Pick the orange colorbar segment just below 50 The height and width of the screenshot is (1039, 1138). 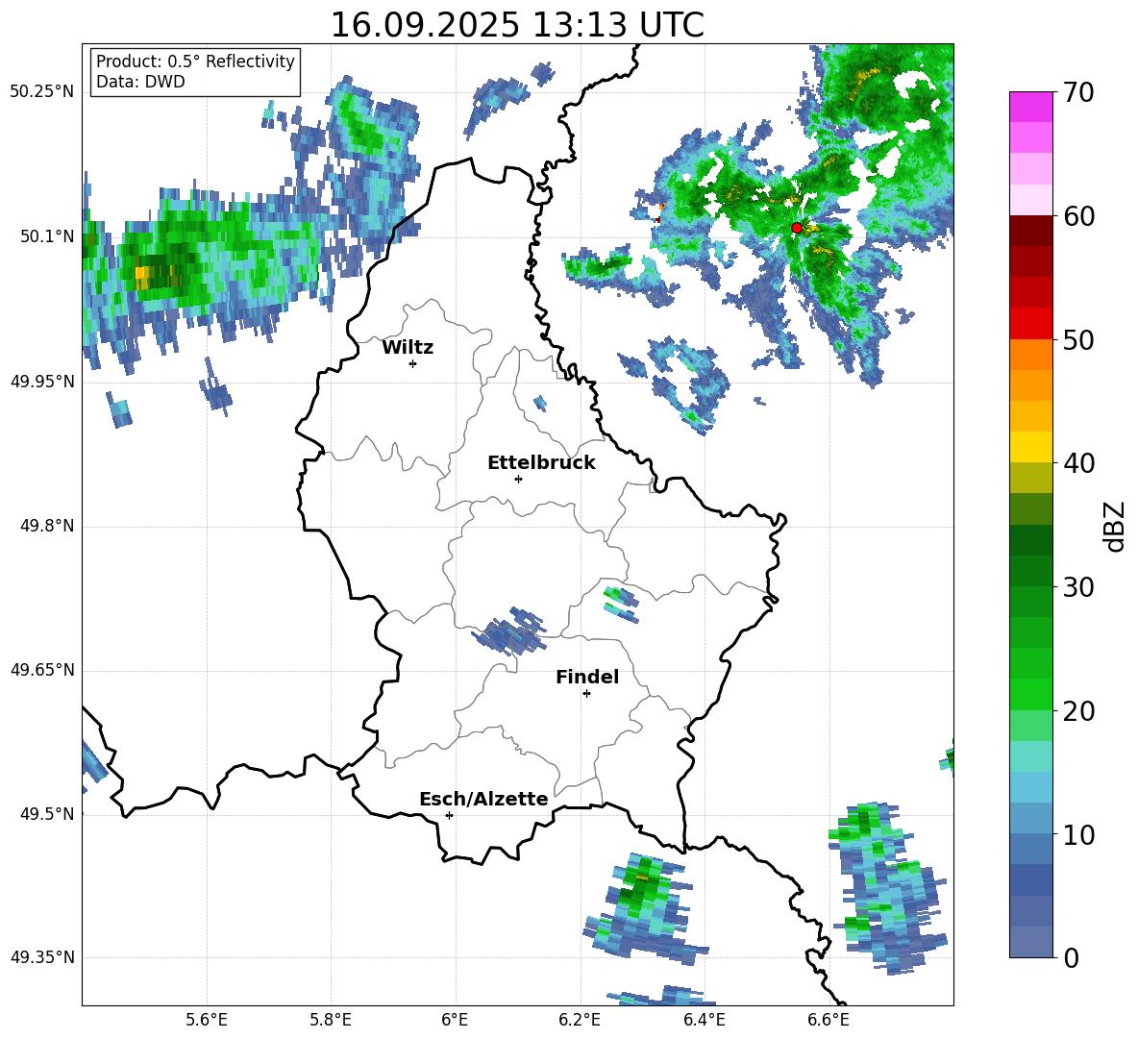[x=1030, y=355]
